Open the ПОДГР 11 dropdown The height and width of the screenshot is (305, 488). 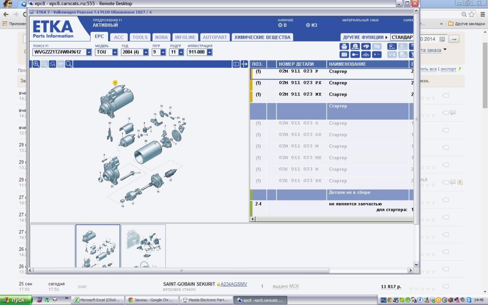[181, 52]
